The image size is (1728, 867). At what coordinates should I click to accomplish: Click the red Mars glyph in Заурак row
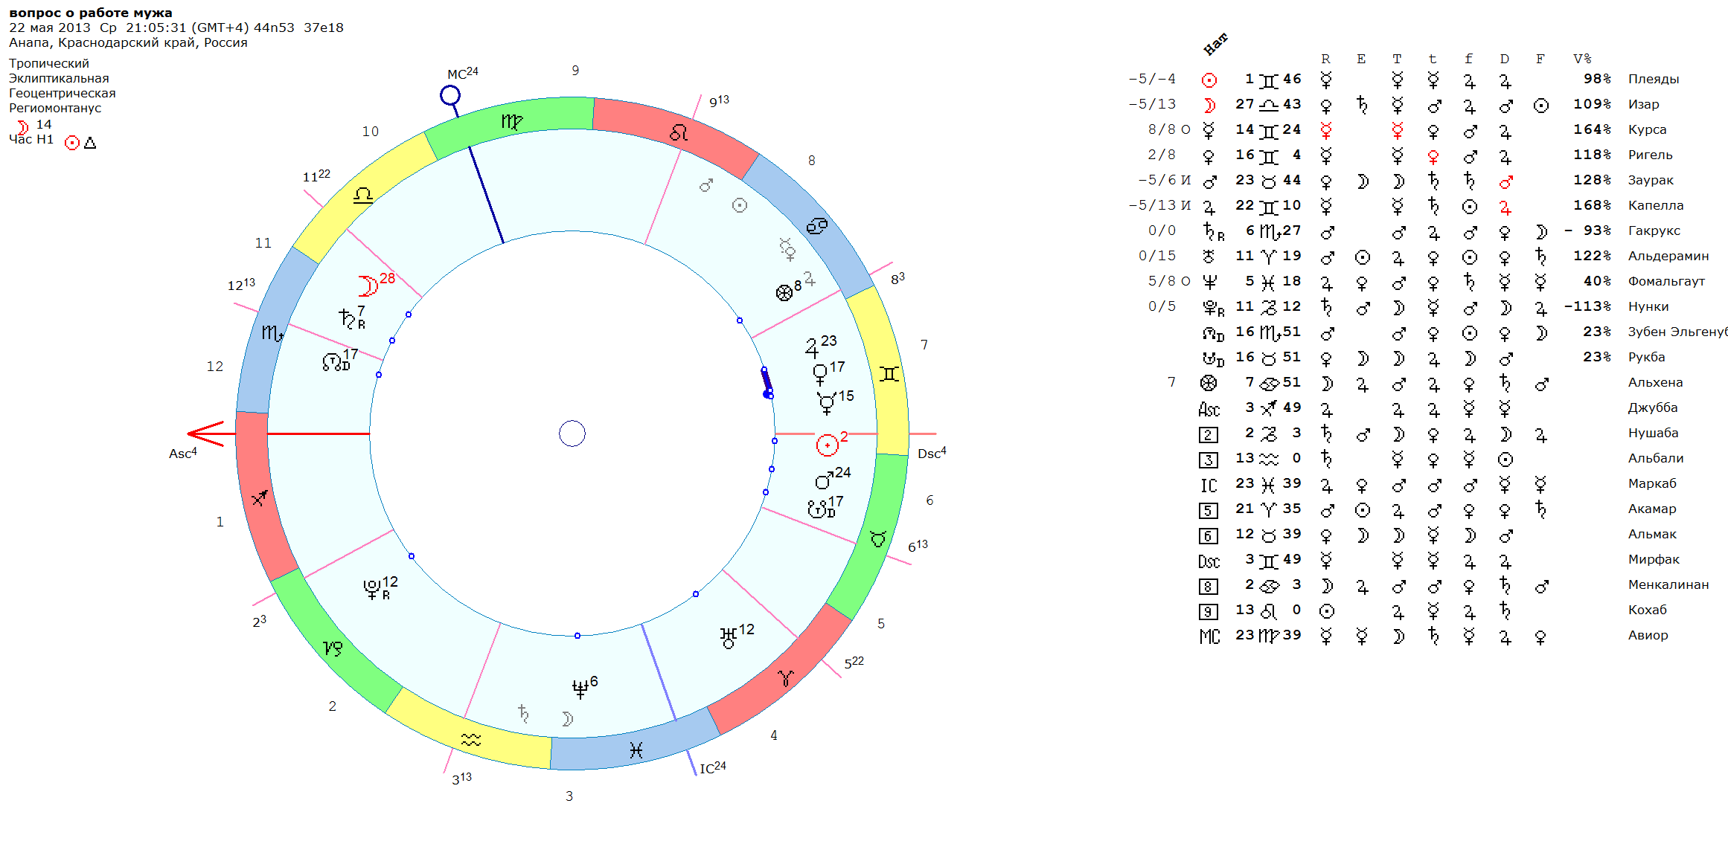(x=1505, y=181)
